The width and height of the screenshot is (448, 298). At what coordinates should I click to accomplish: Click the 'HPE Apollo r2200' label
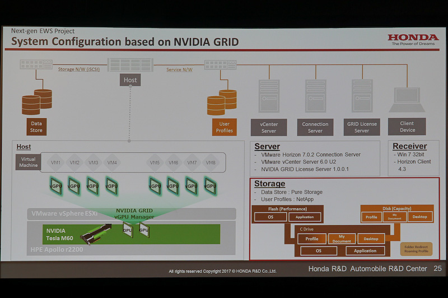57,249
